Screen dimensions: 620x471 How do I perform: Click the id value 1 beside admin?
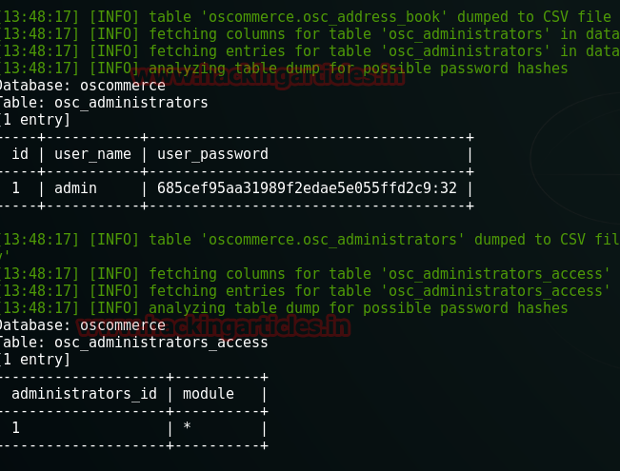16,188
